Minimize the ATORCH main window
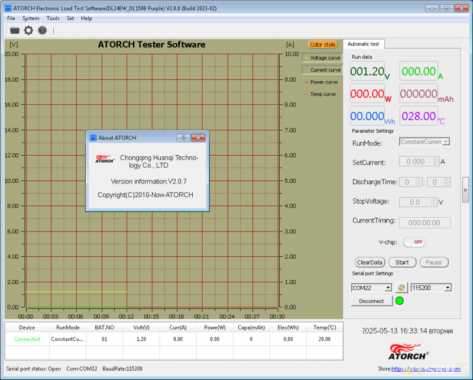The width and height of the screenshot is (473, 380). click(x=432, y=8)
